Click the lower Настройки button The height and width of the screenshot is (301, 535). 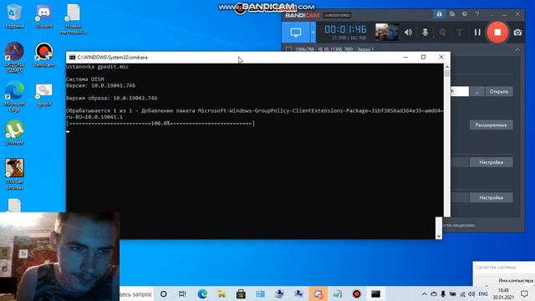point(491,197)
